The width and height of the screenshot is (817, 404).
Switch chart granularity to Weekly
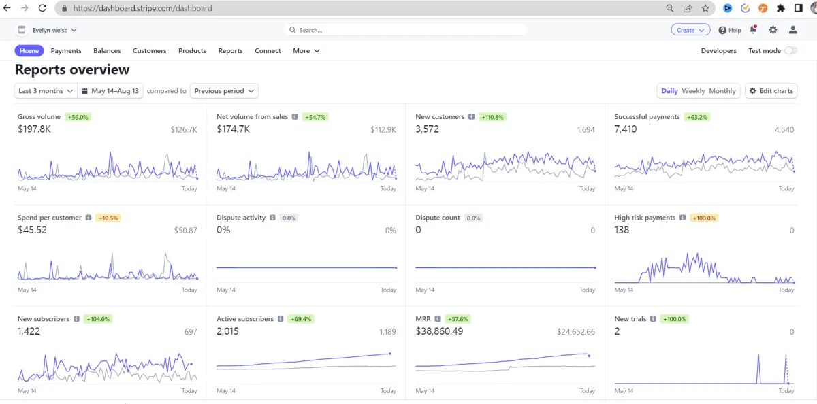pyautogui.click(x=693, y=91)
